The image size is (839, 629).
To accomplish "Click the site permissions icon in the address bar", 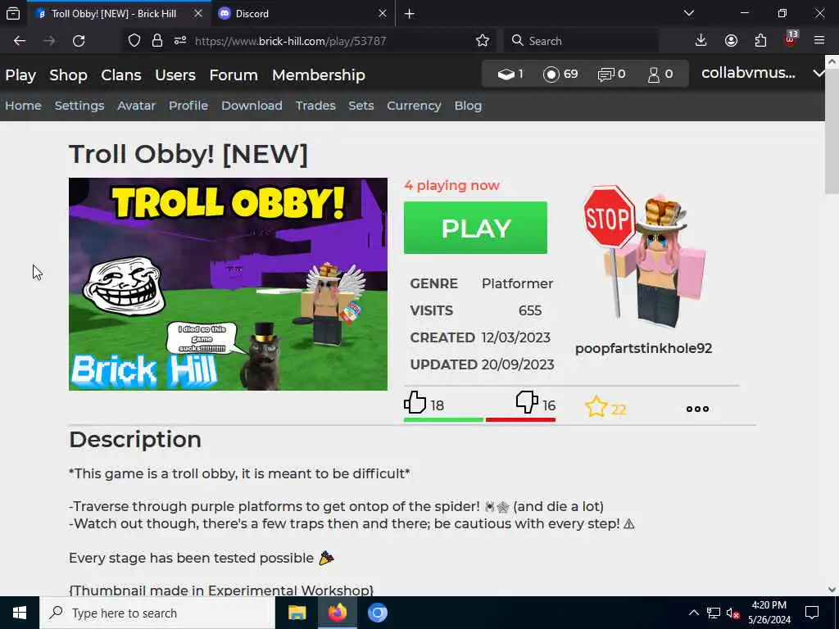I will (179, 41).
